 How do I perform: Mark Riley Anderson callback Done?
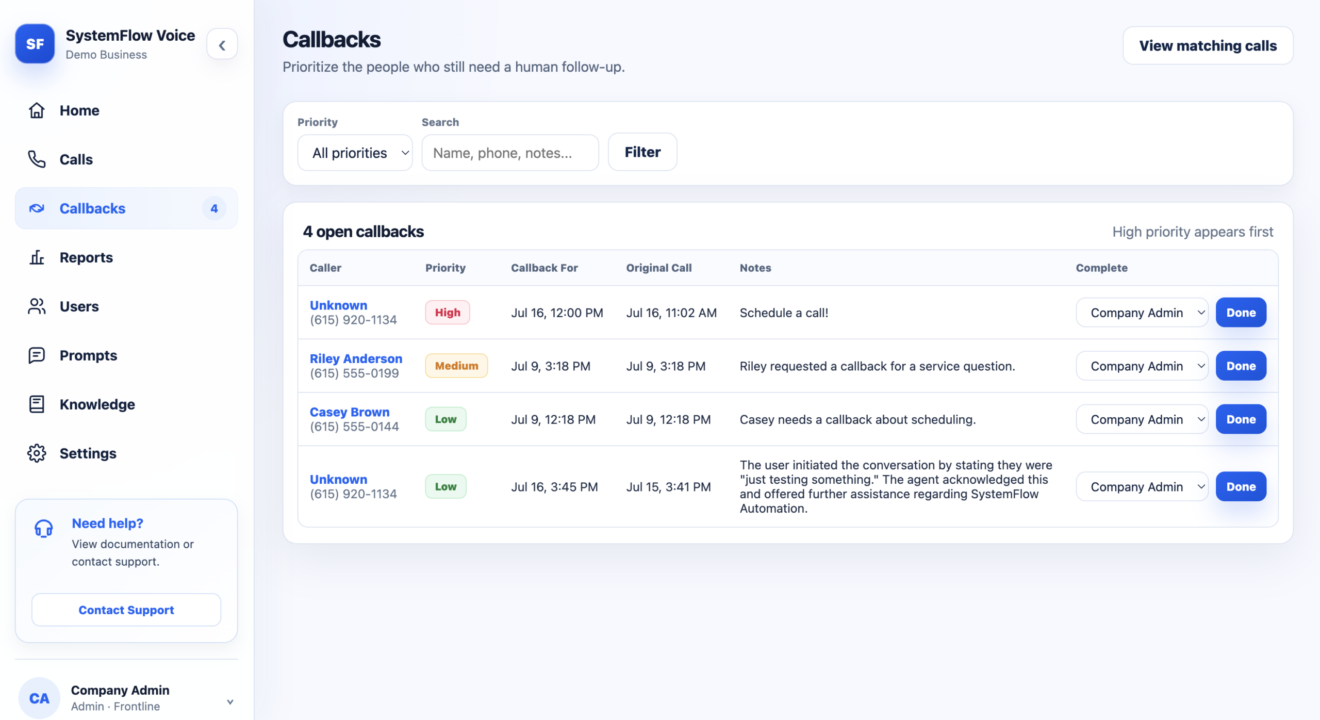pyautogui.click(x=1241, y=366)
